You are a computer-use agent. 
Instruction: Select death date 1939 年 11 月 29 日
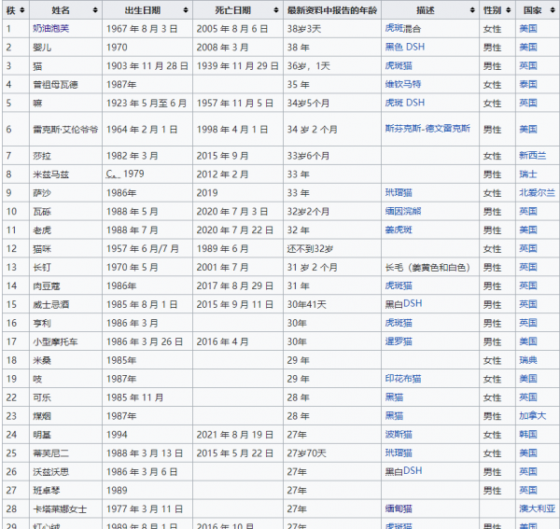tap(237, 66)
